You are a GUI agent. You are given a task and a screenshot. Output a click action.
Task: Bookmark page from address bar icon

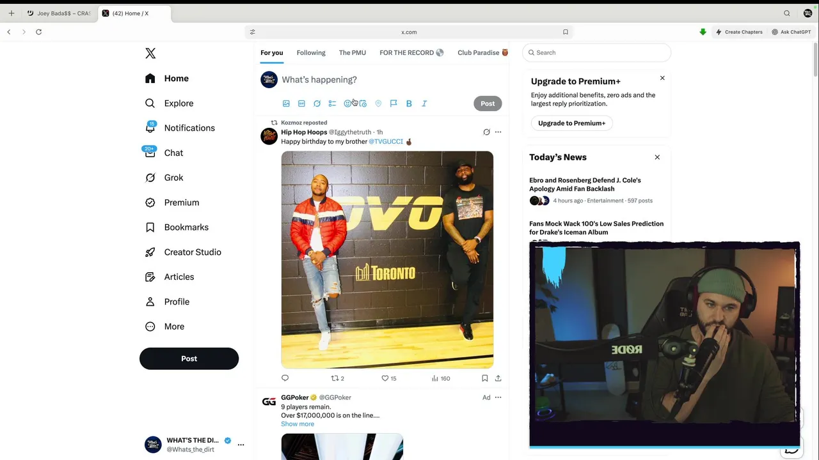click(x=565, y=32)
